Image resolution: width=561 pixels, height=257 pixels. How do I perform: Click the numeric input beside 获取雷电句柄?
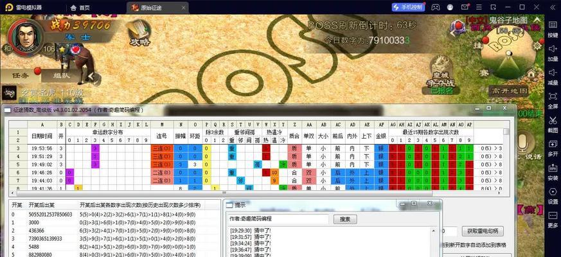[x=449, y=231]
